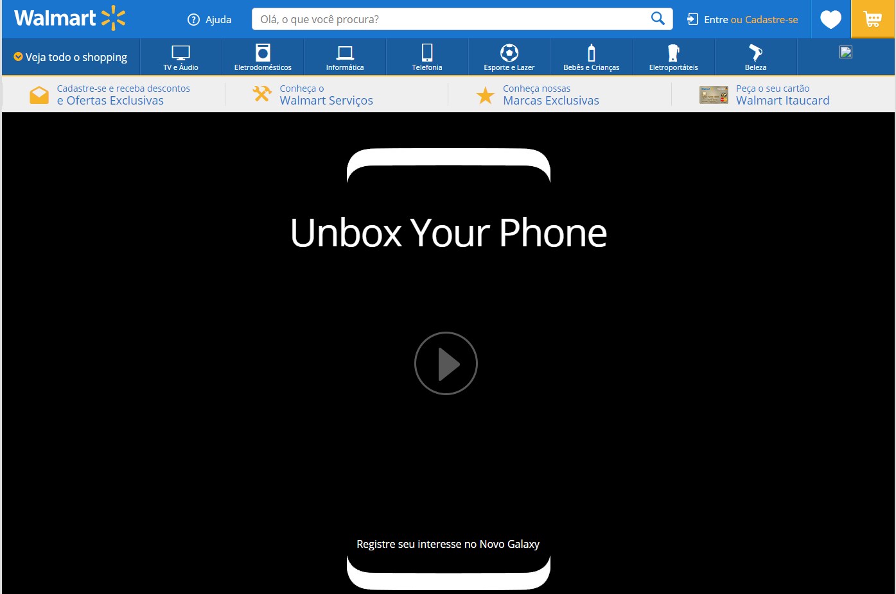Open the wishlist heart icon

(830, 19)
